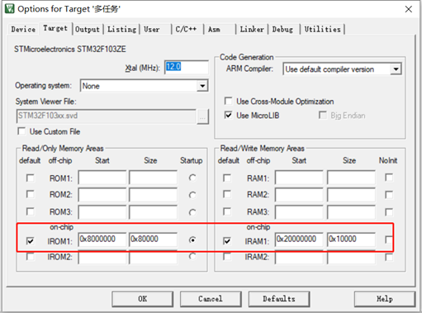Screen dimensions: 422x313
Task: Edit IROM1 Size value 0x80000
Action: tap(153, 239)
